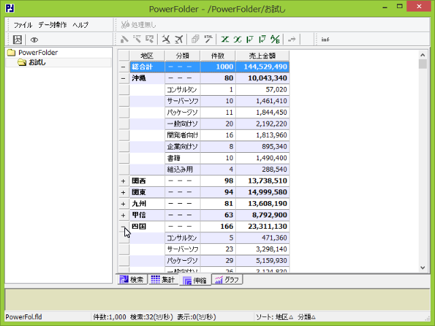Image resolution: width=435 pixels, height=326 pixels.
Task: Click the pencil icon with dotted lines
Action: click(137, 39)
